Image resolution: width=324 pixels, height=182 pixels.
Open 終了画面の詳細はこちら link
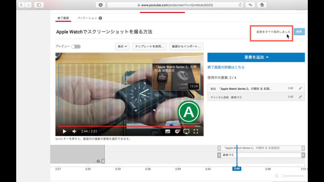point(226,67)
